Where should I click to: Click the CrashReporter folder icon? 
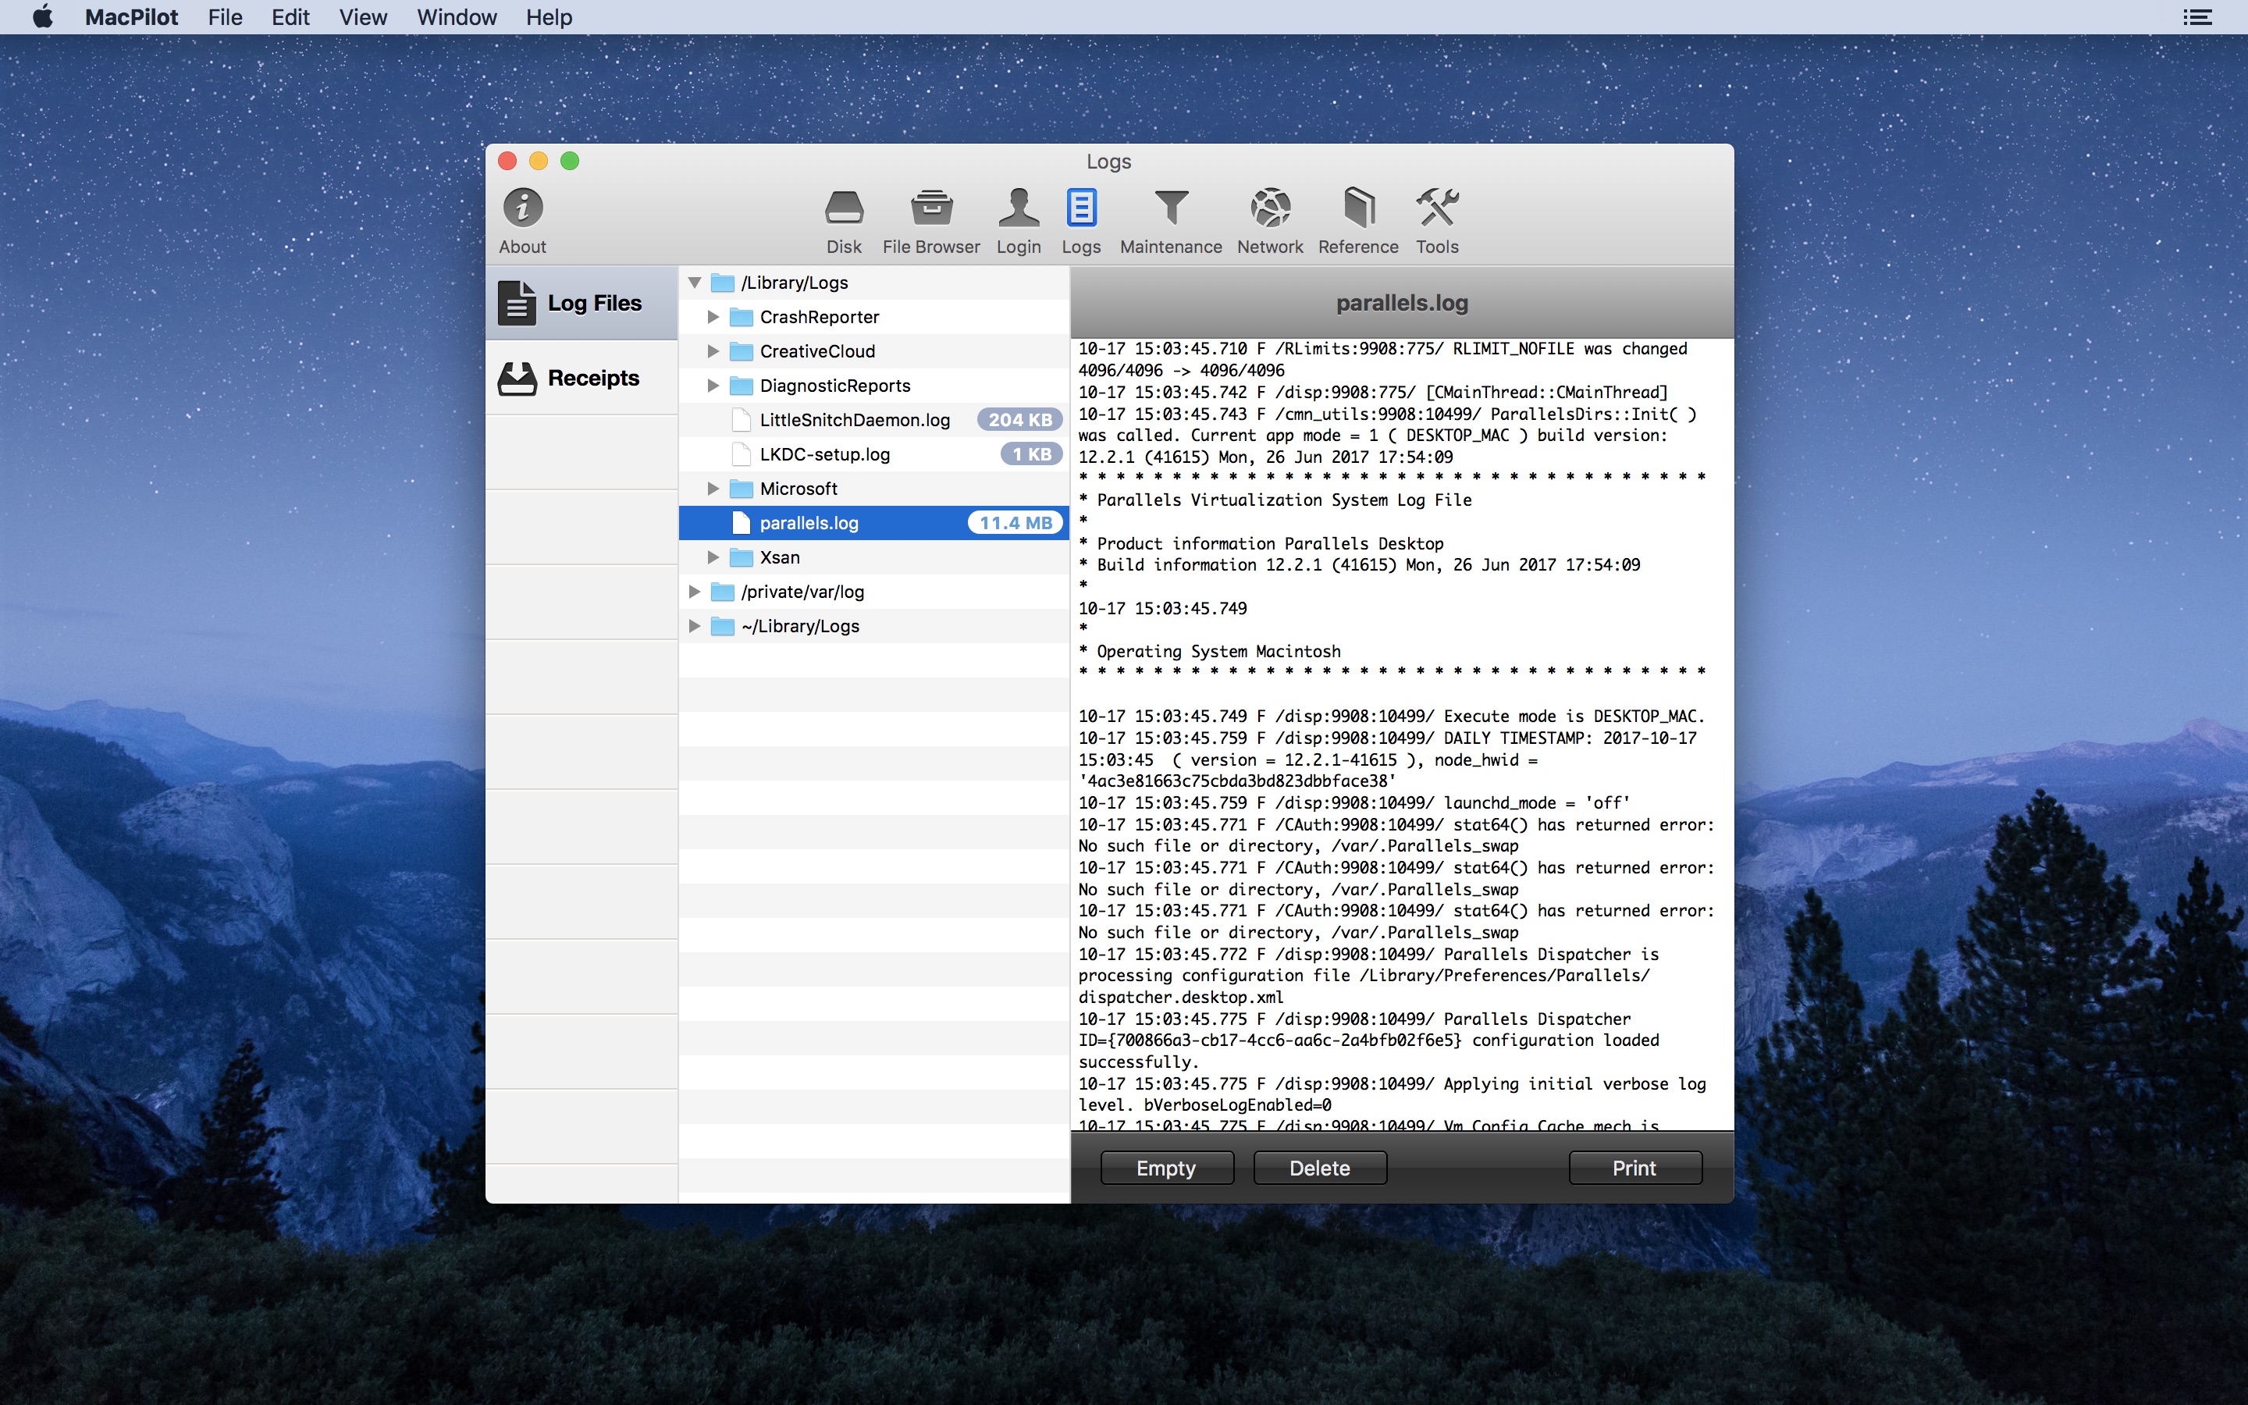tap(740, 317)
